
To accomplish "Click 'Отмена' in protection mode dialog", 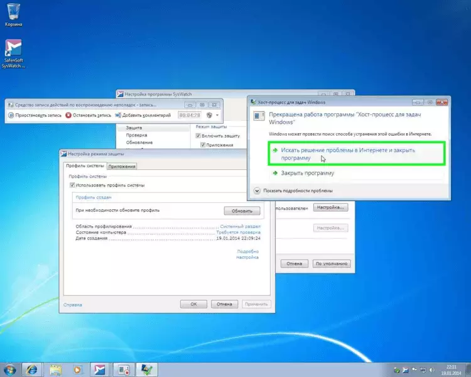I will coord(224,304).
